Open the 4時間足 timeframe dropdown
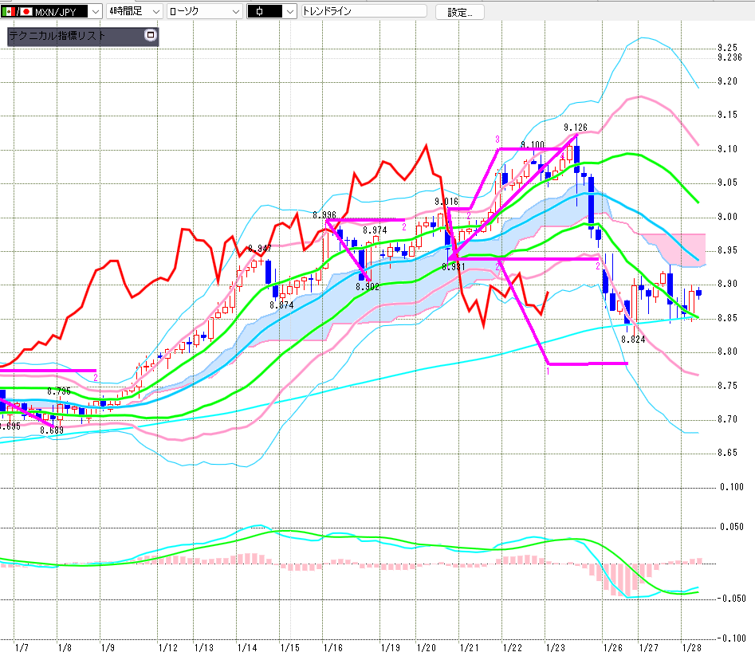755x656 pixels. (x=155, y=11)
